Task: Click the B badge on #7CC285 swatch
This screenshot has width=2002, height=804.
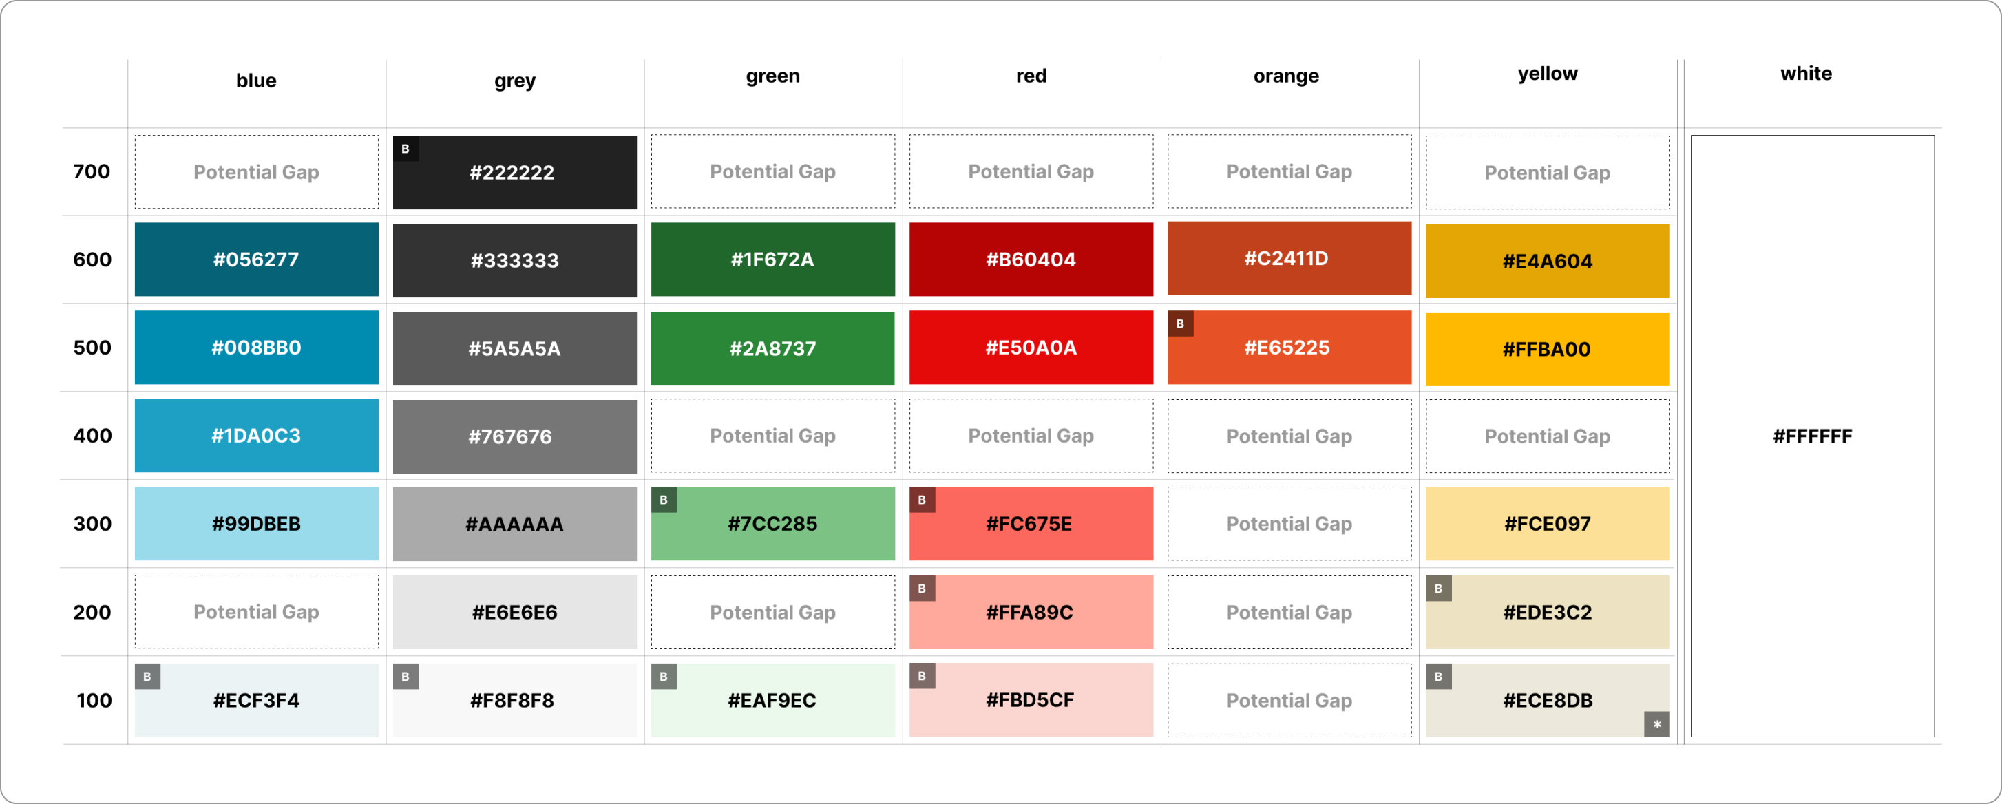Action: (663, 500)
